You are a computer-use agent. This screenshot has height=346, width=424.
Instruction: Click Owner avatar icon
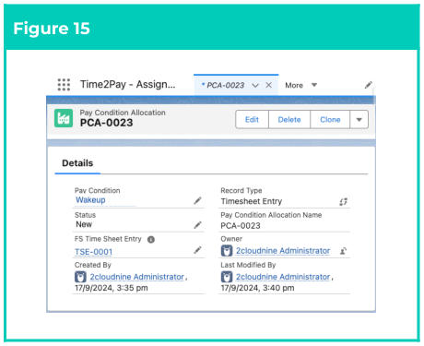coord(227,251)
